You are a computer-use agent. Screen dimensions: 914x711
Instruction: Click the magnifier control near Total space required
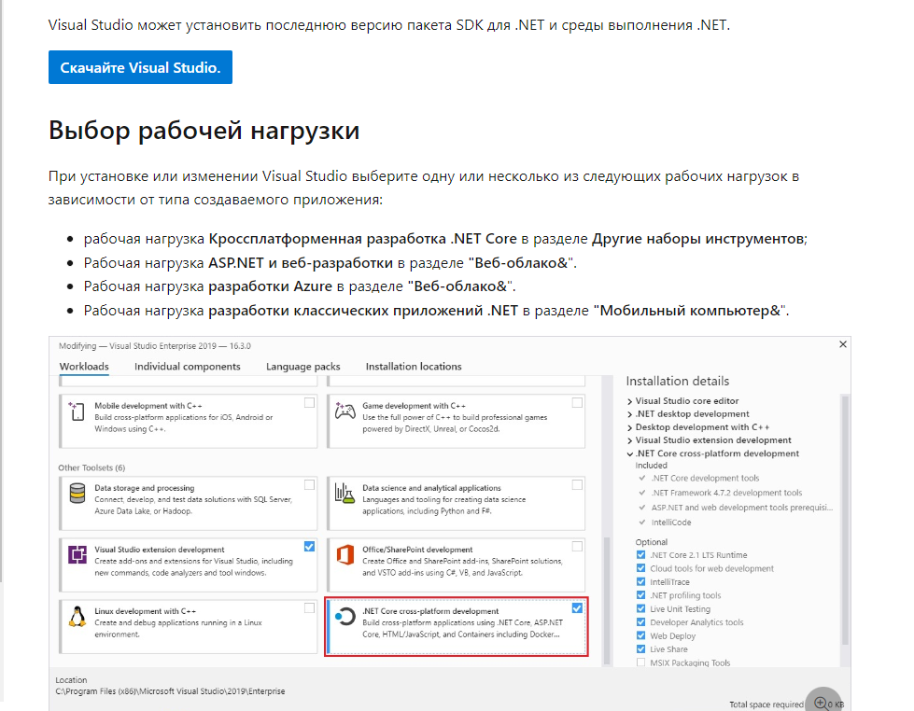tap(821, 701)
